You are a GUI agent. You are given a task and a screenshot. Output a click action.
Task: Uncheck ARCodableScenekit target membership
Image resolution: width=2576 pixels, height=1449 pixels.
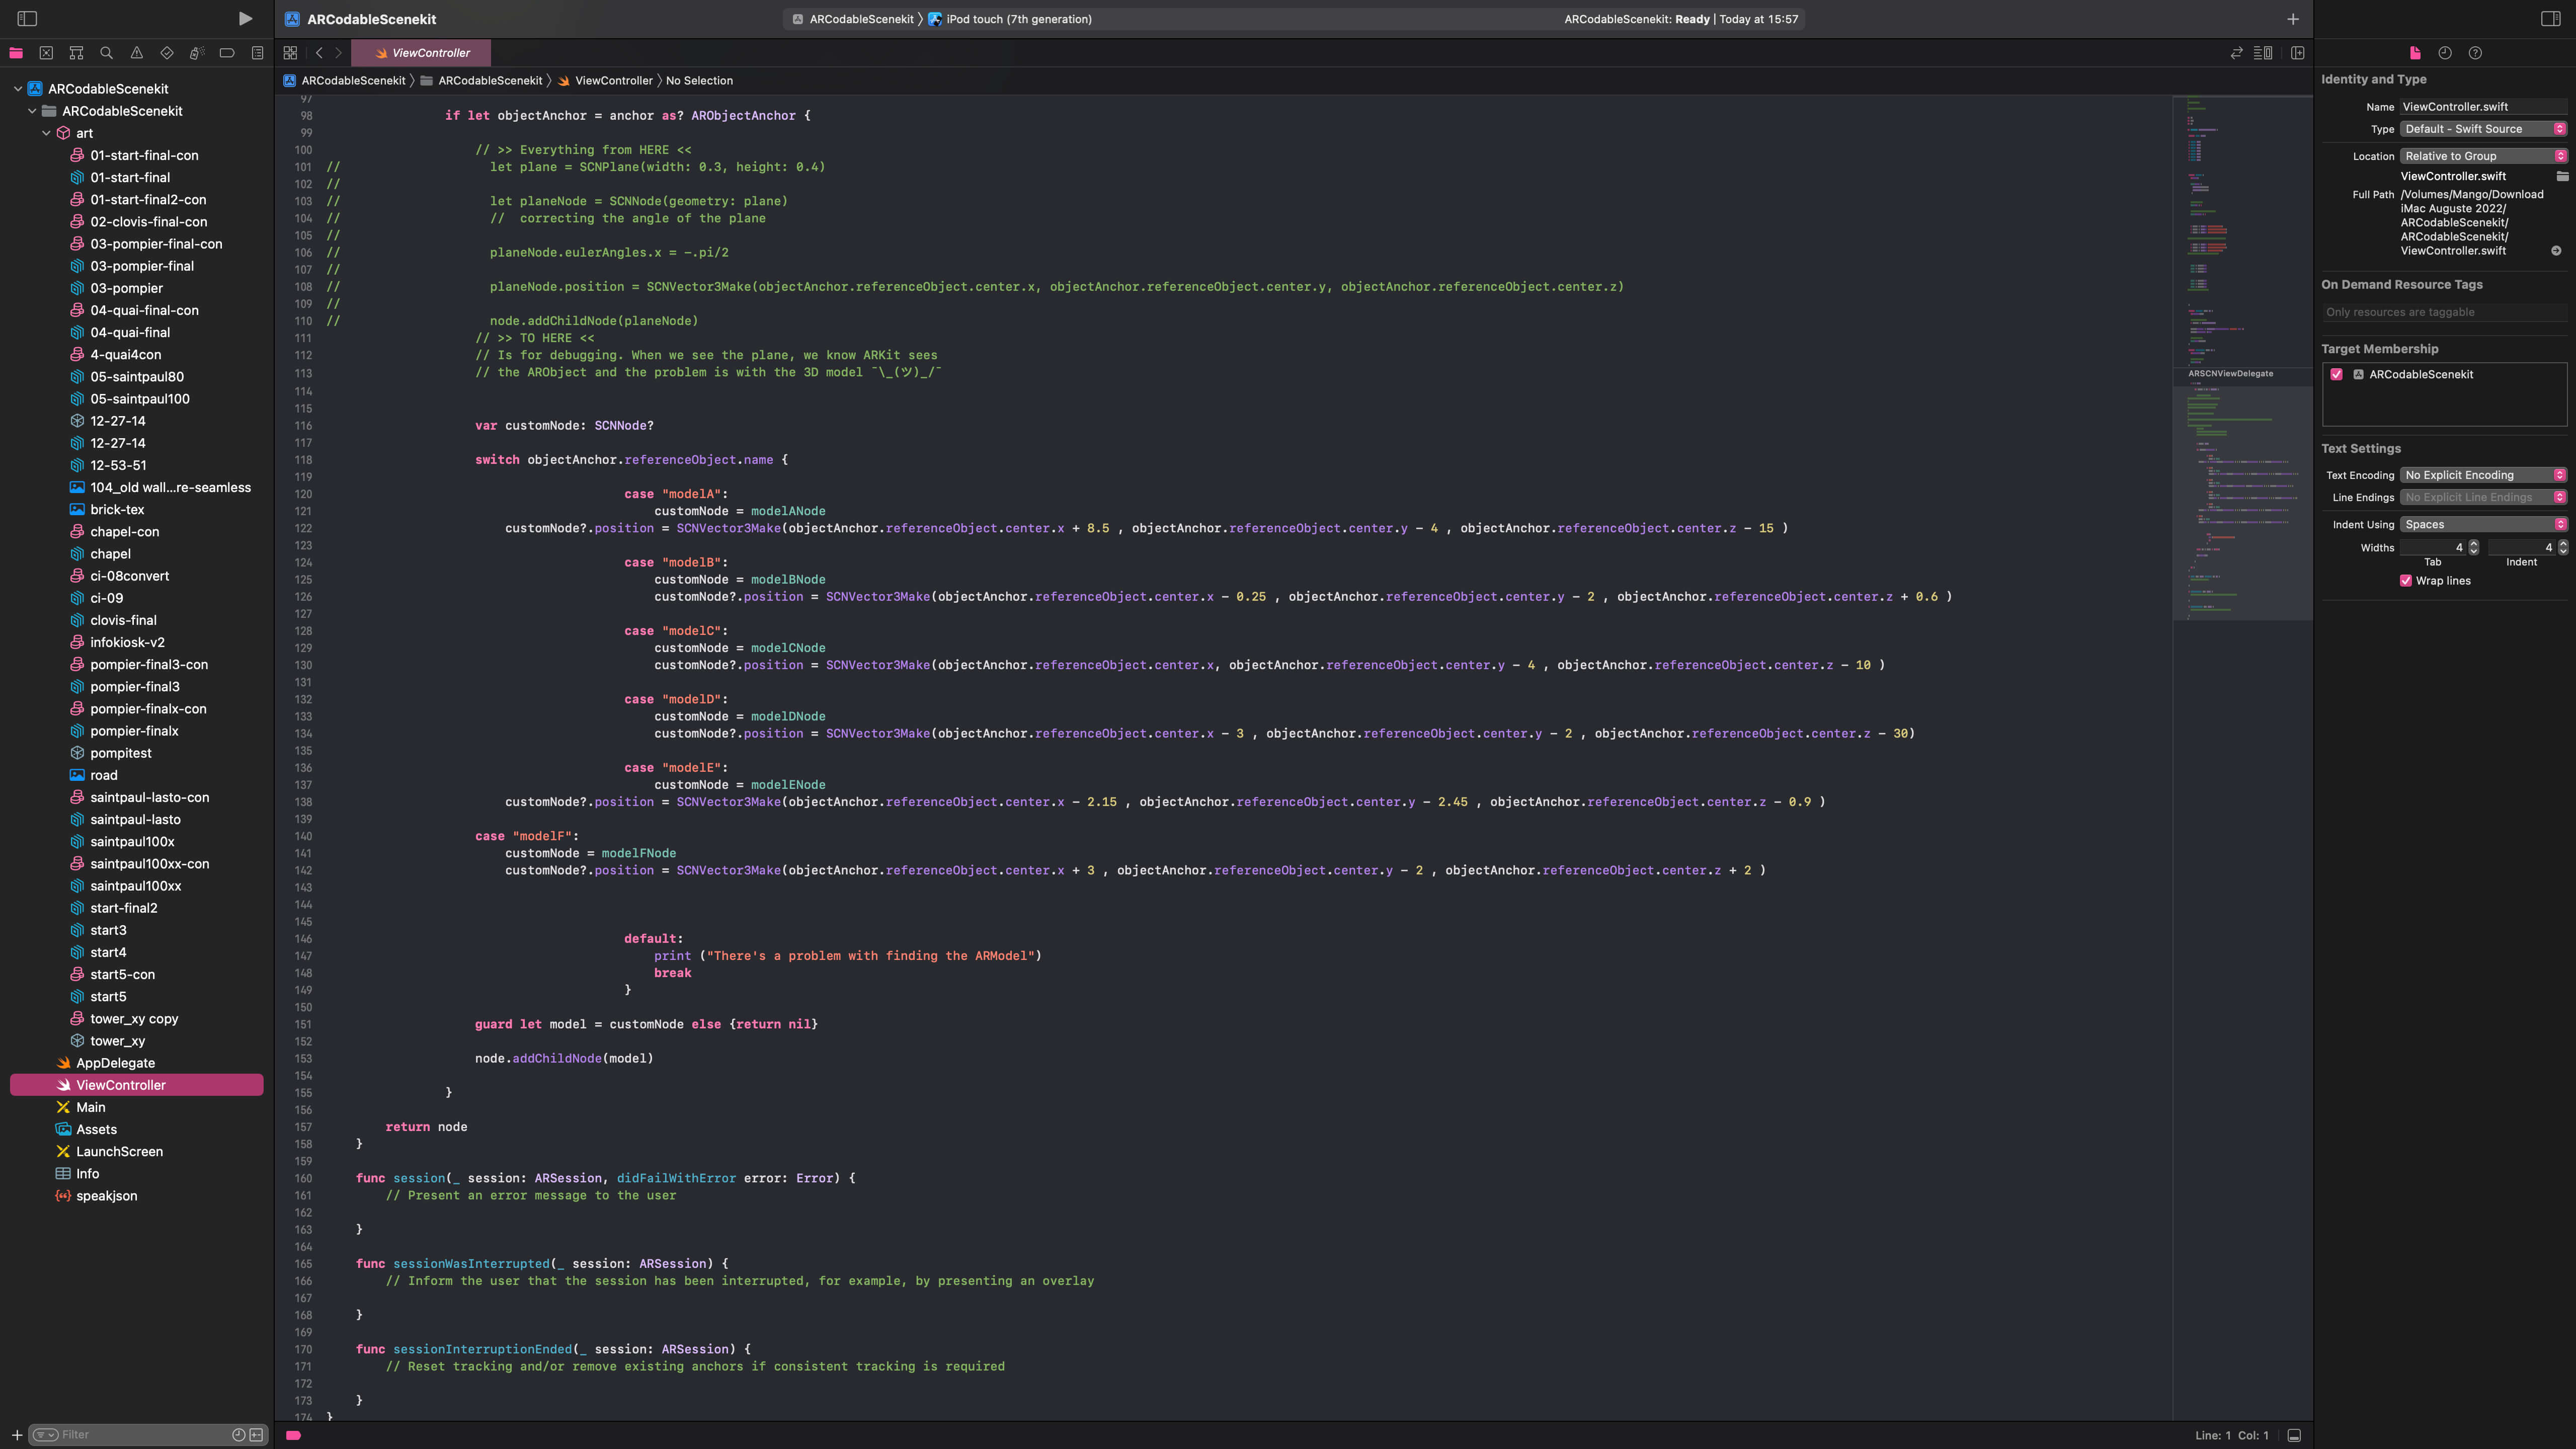[2337, 374]
